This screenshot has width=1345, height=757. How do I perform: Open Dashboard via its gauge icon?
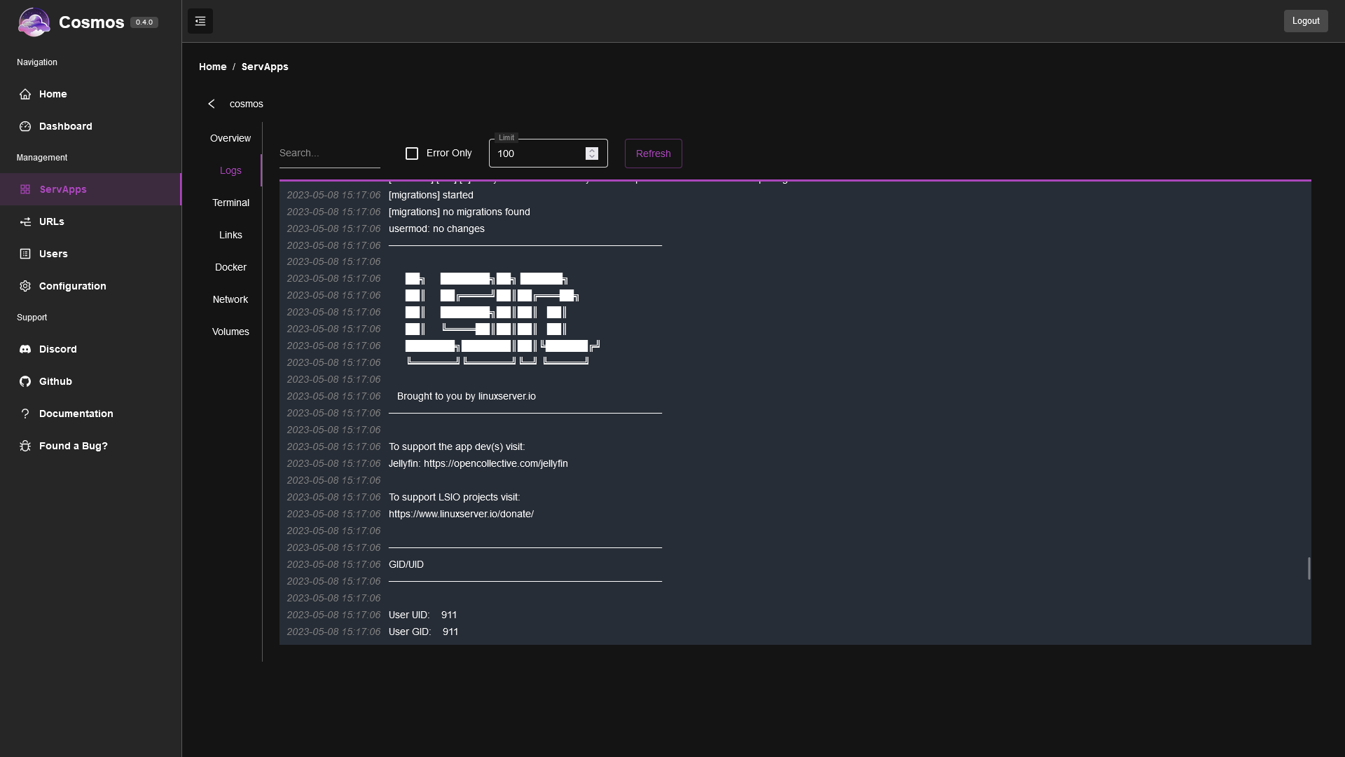[x=25, y=126]
